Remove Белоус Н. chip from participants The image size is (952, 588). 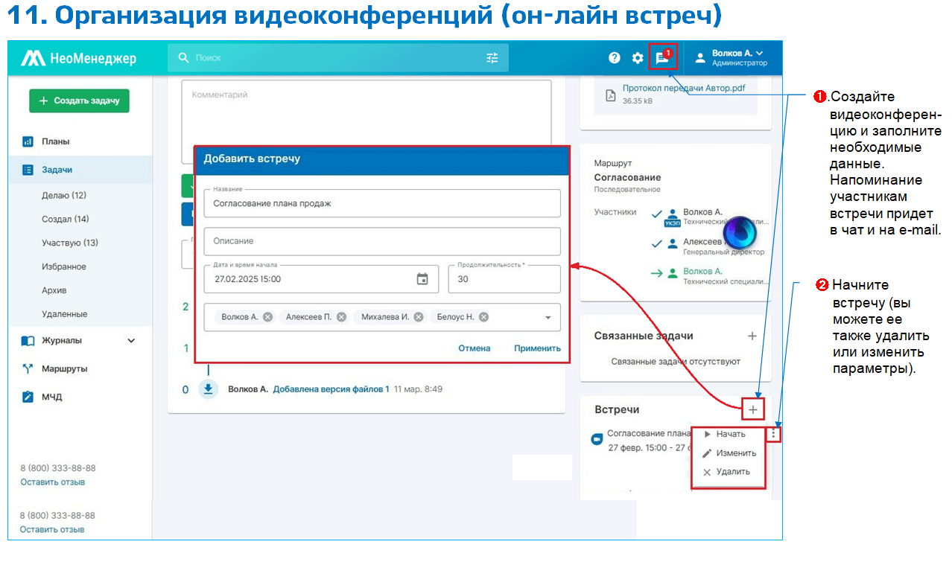point(483,317)
